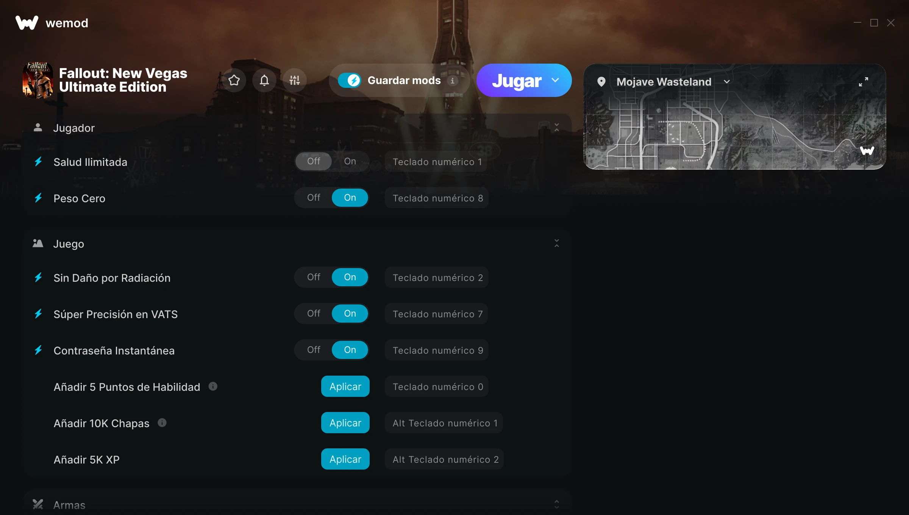Click the Fallout New Vegas game thumbnail

(38, 80)
